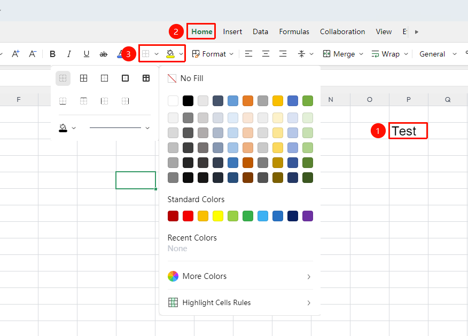Align text to the right
This screenshot has height=336, width=468.
tap(283, 54)
